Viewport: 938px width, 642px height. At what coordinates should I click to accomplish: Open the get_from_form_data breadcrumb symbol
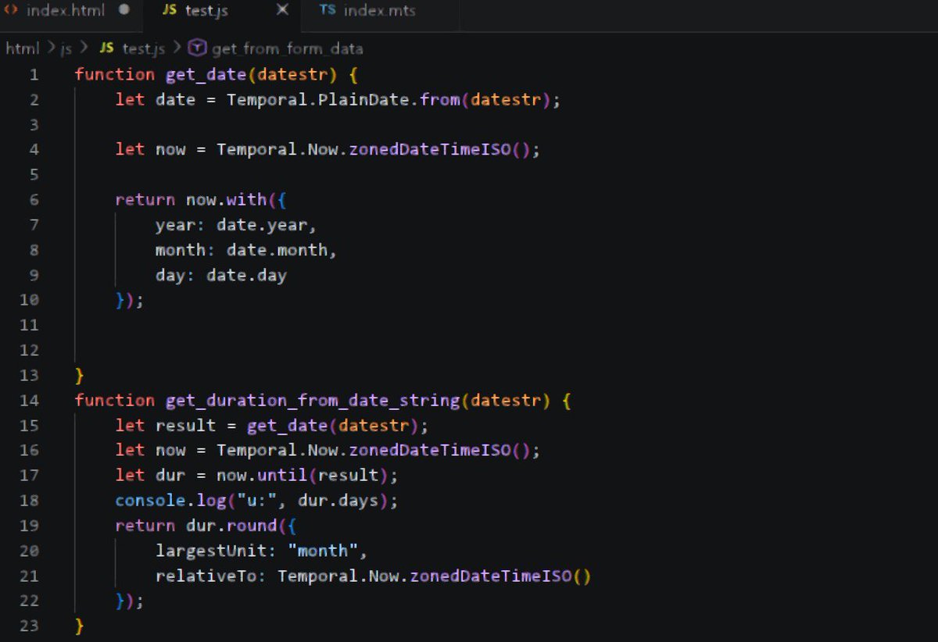point(287,48)
